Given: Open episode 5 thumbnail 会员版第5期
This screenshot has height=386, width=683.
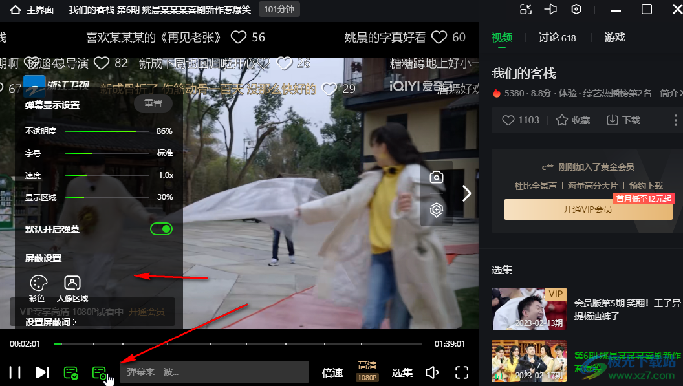Looking at the screenshot, I should 529,308.
